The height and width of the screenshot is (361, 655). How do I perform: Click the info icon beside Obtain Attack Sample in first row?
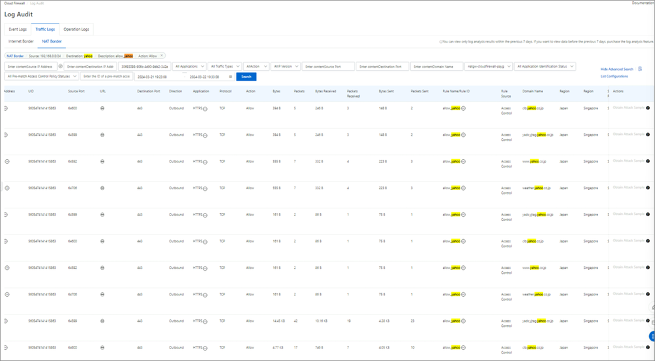pyautogui.click(x=648, y=107)
